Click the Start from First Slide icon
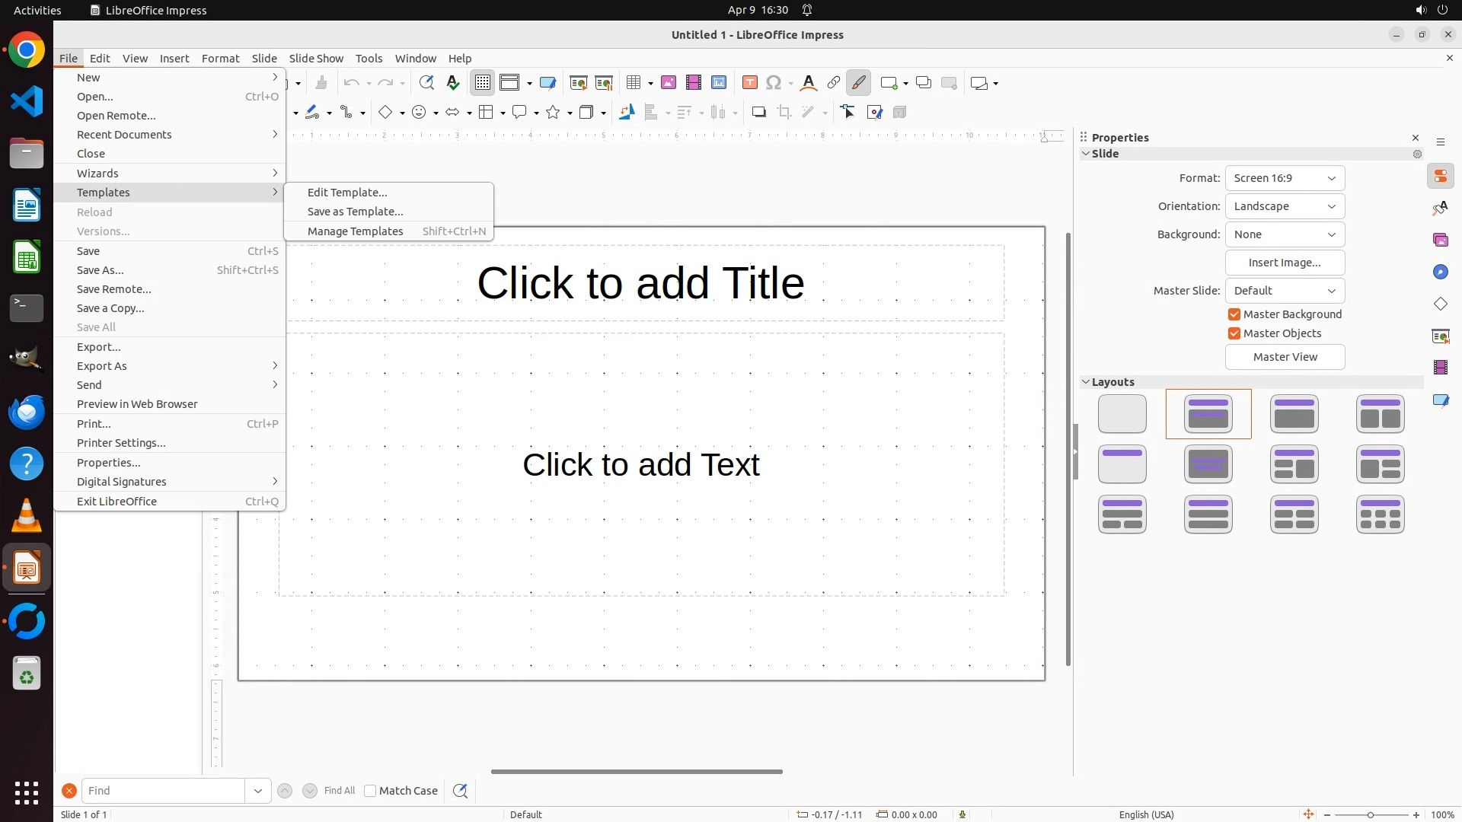 [579, 83]
